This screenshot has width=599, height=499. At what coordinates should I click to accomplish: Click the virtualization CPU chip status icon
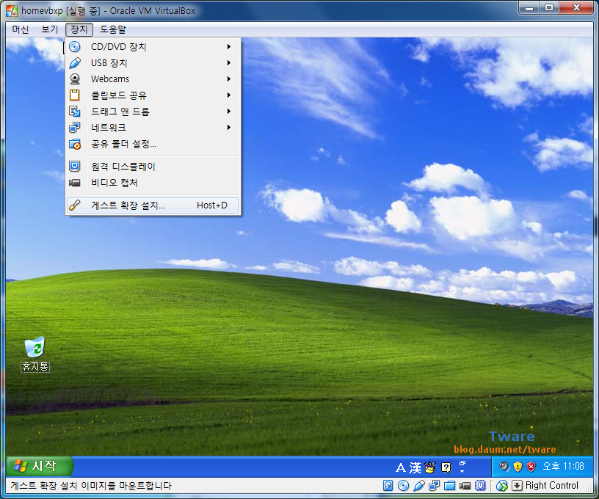tap(480, 486)
